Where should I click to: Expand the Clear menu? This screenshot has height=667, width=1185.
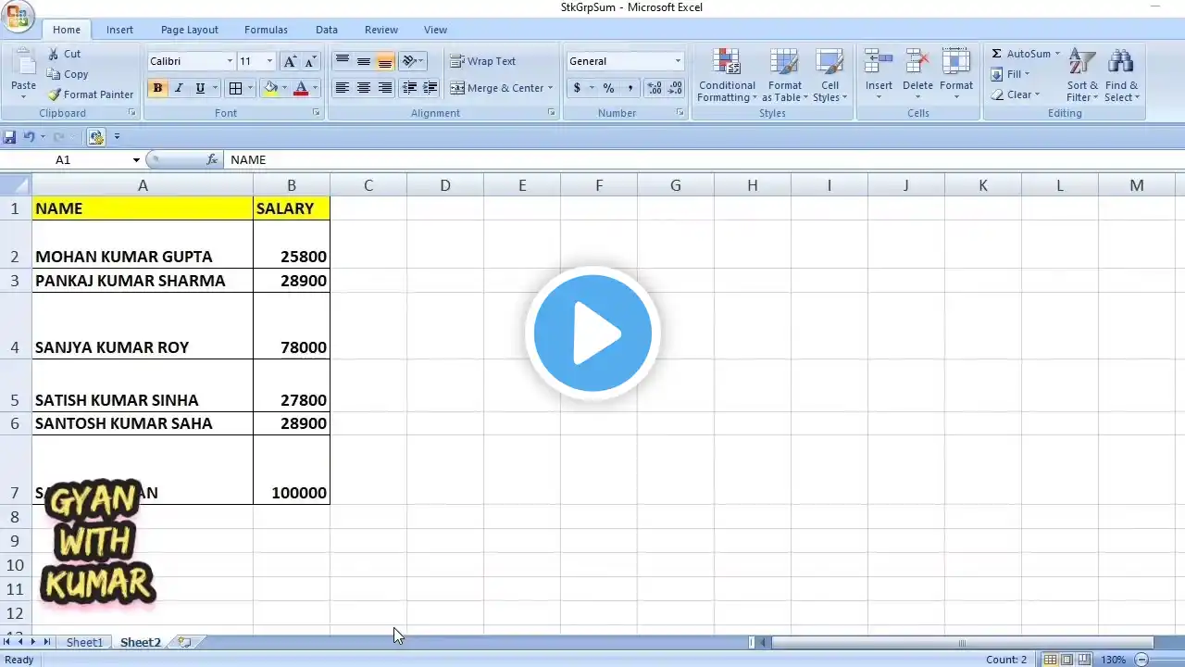pos(1016,94)
